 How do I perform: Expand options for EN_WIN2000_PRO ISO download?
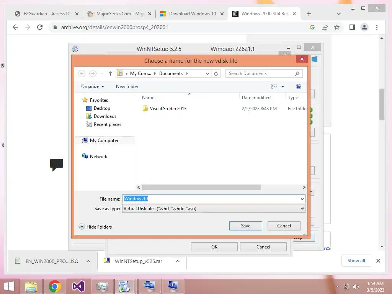pyautogui.click(x=88, y=261)
